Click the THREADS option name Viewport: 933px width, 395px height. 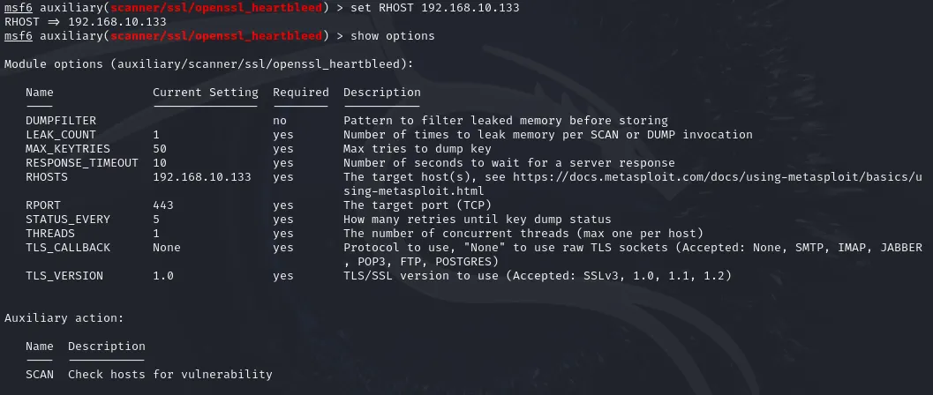click(x=50, y=234)
